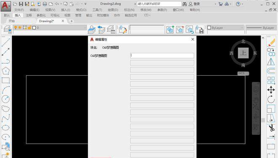Click the Save icon in quick access toolbar
The width and height of the screenshot is (278, 158).
(21, 4)
